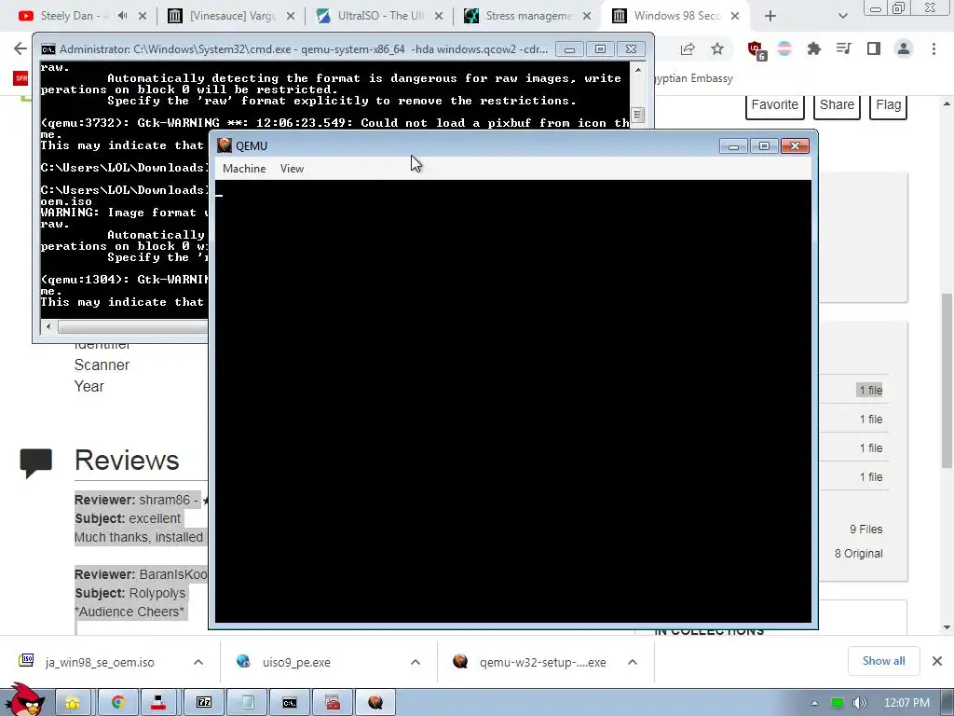Open the Chrome profile avatar
954x716 pixels.
click(904, 48)
